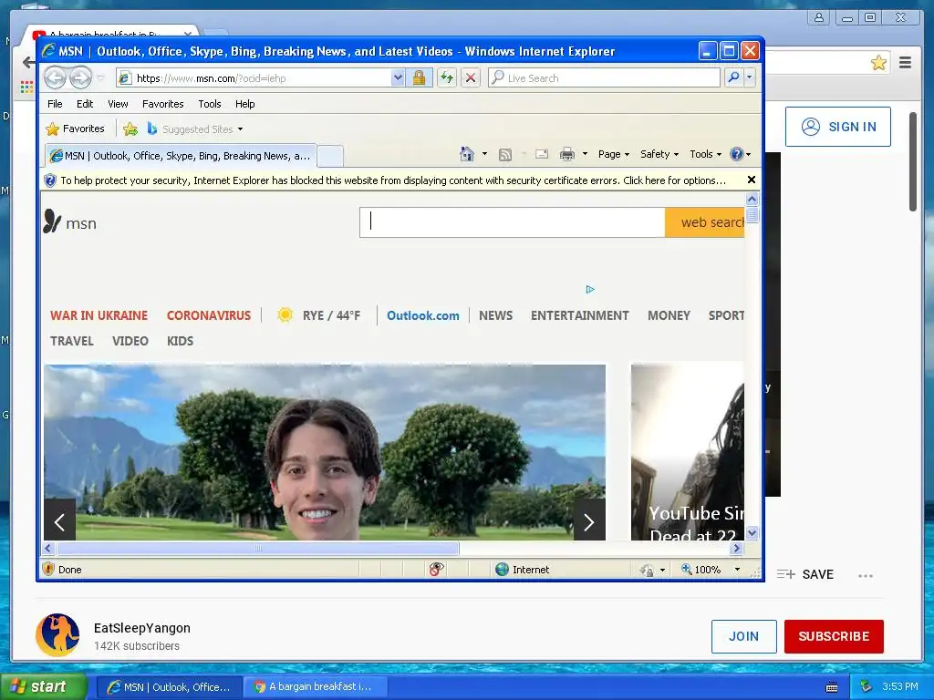Click the sun weather icon
Screen dimensions: 934x700
point(285,314)
